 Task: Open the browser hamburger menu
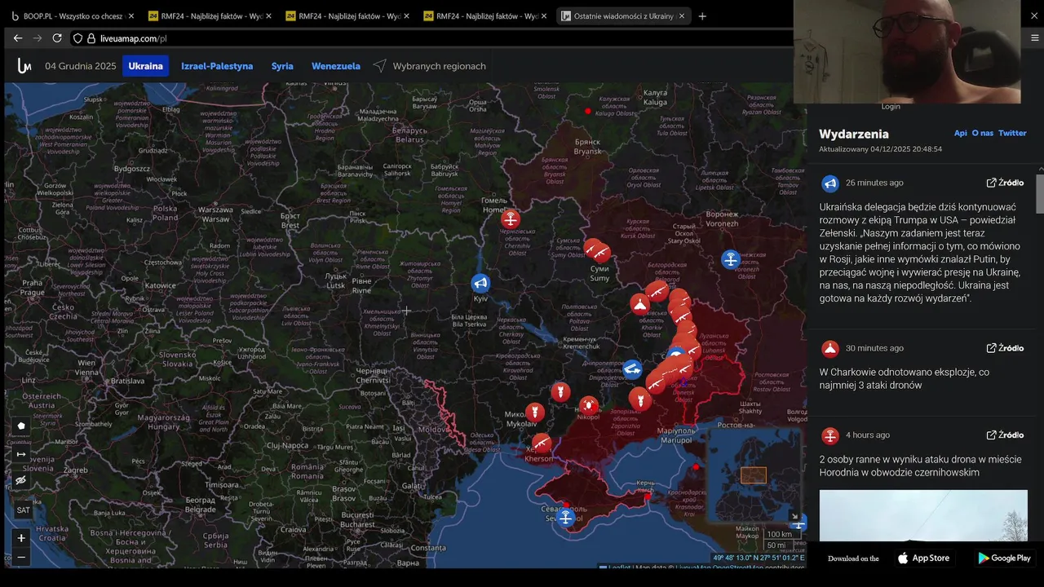coord(1034,38)
